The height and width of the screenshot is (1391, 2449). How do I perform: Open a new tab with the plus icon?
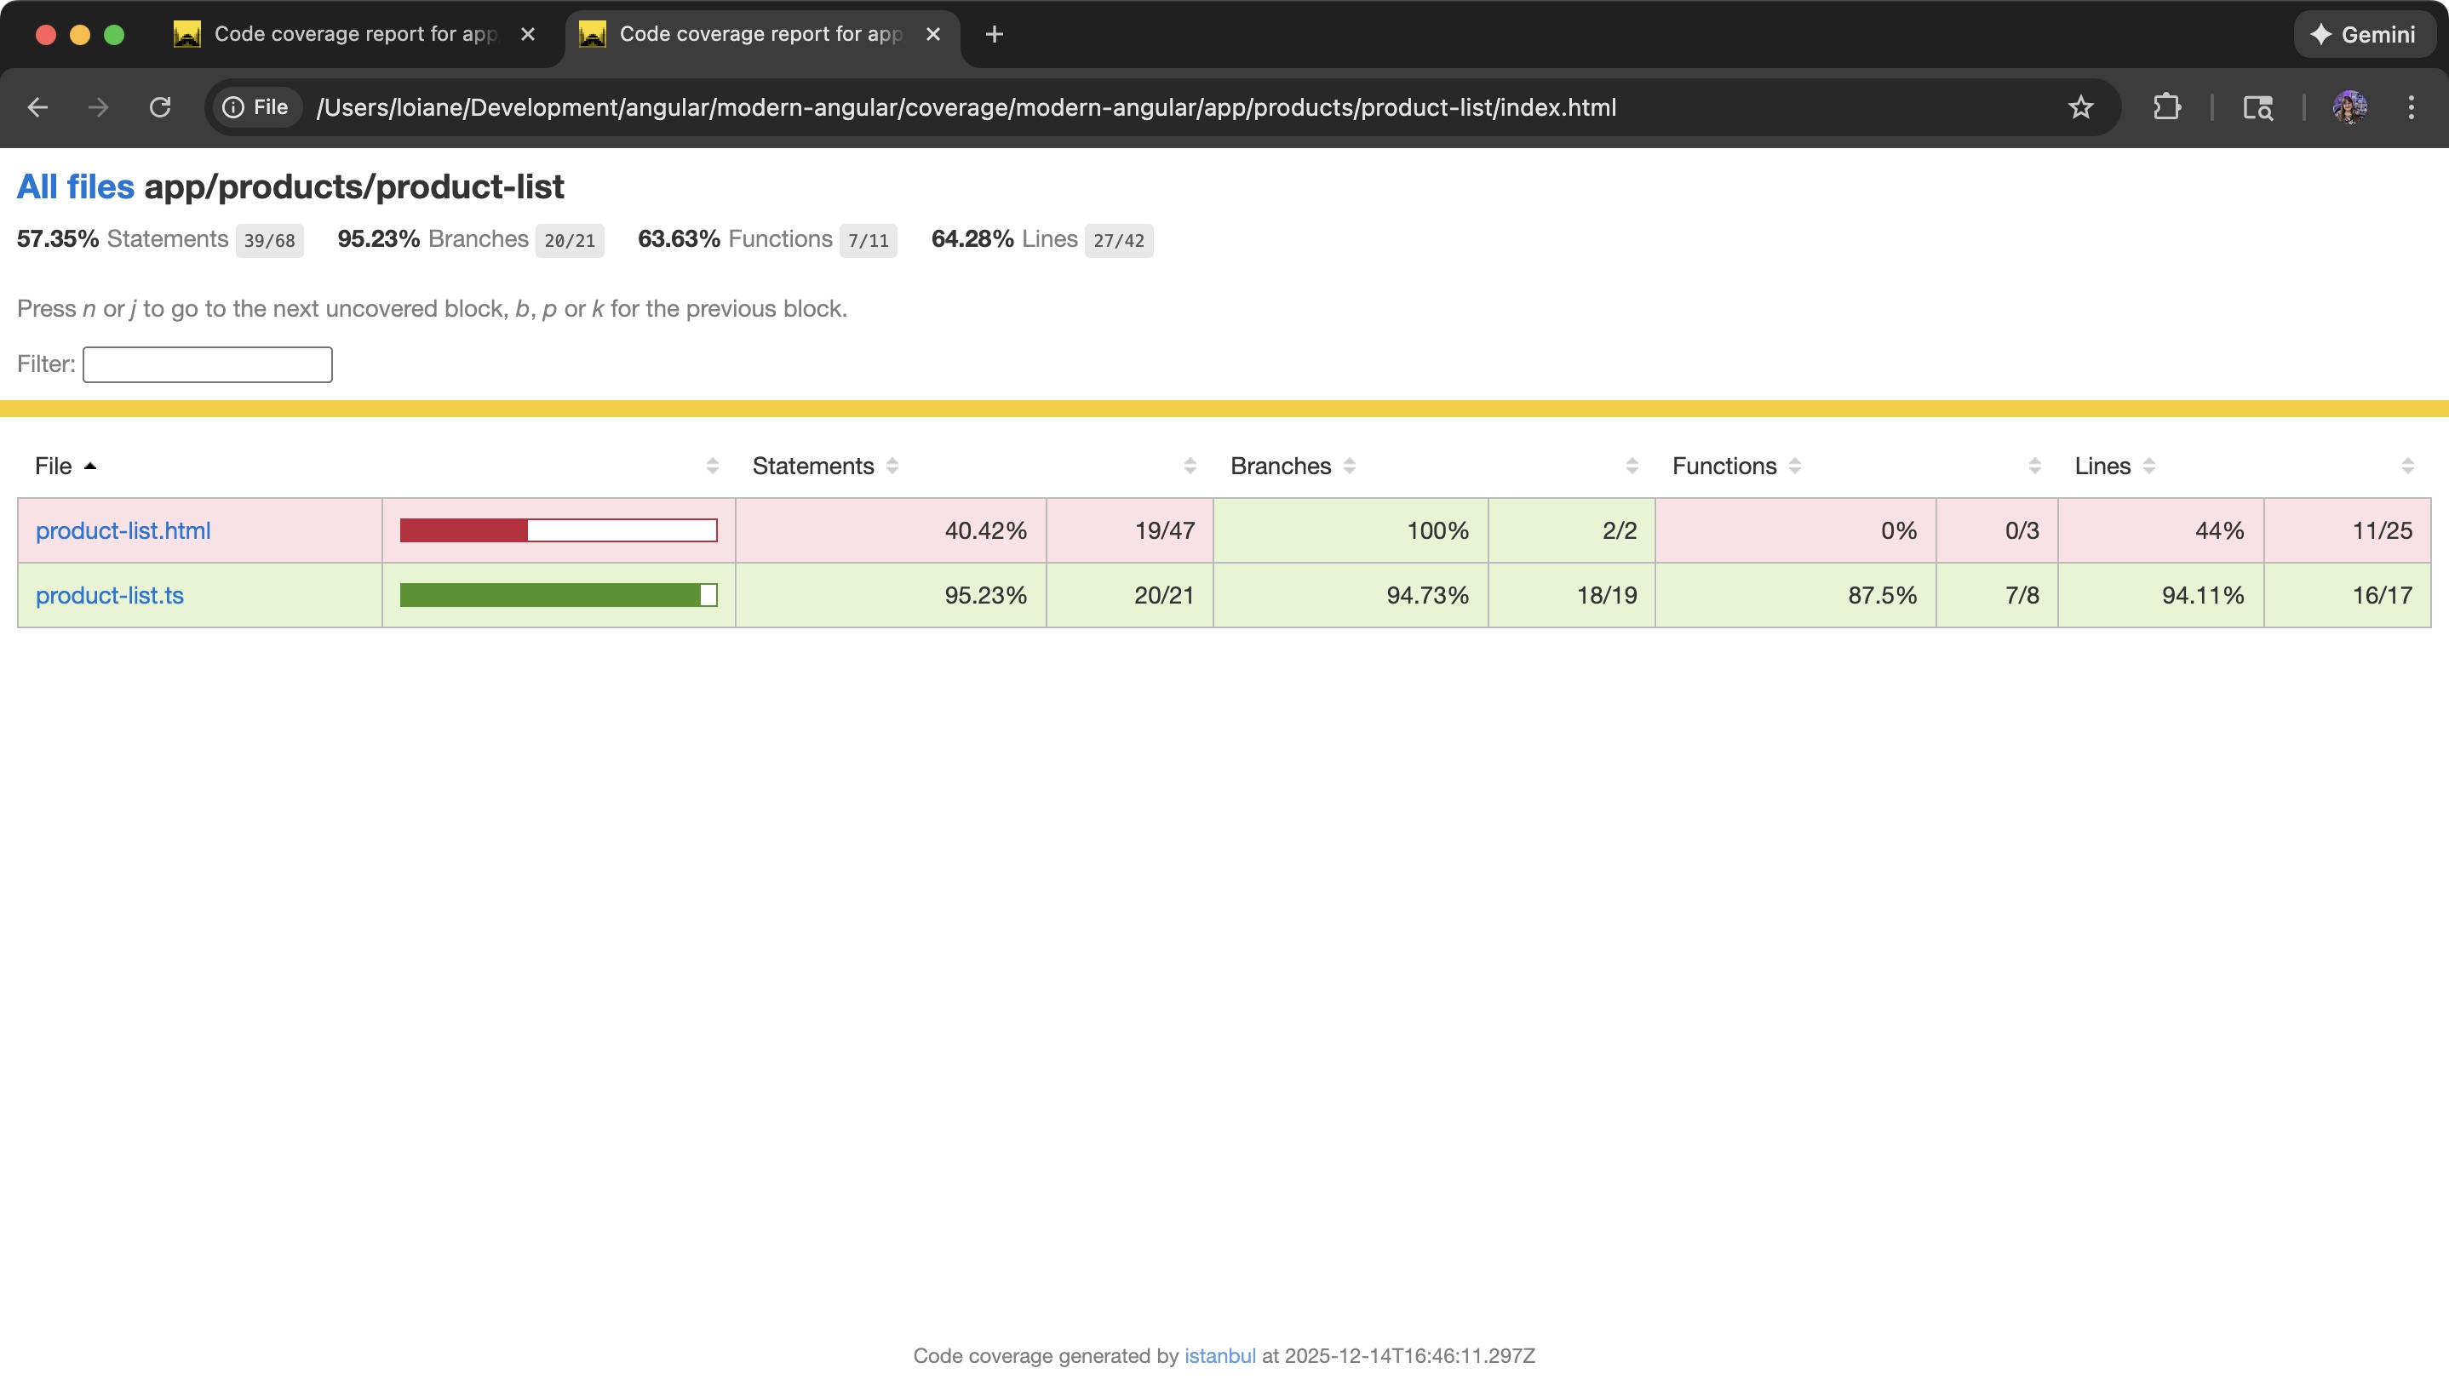[994, 34]
